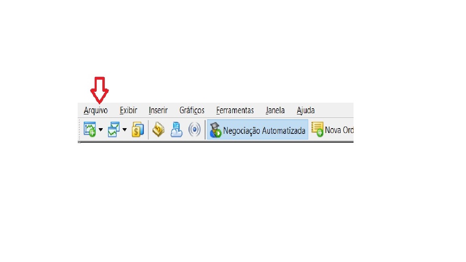This screenshot has height=262, width=466.
Task: Click the automated trading robot icon
Action: tap(215, 130)
